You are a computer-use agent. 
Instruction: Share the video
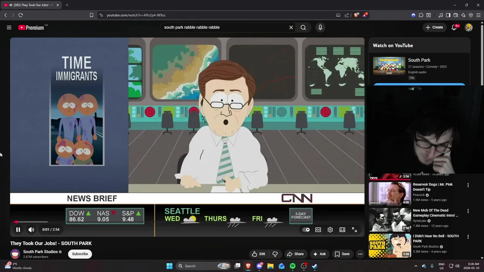point(295,254)
